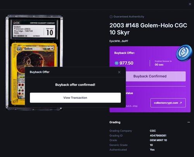Screen dimensions: 194x157
Task: Click the Guaranteed Authenticity label
Action: pyautogui.click(x=129, y=17)
